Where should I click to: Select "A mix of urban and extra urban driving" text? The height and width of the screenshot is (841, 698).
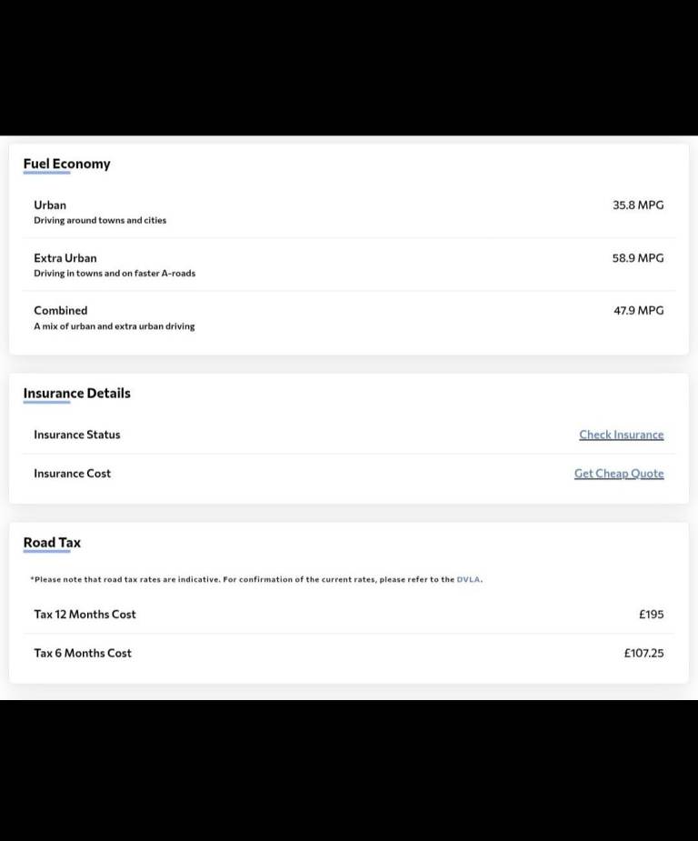click(114, 326)
